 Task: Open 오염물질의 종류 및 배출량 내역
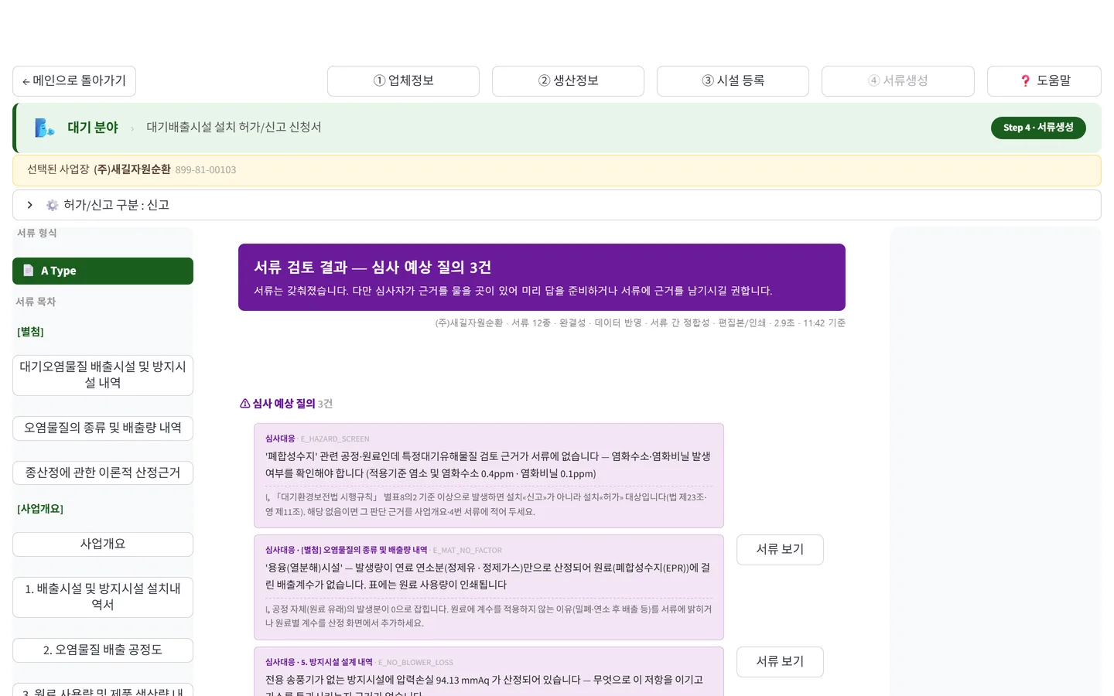pyautogui.click(x=103, y=428)
